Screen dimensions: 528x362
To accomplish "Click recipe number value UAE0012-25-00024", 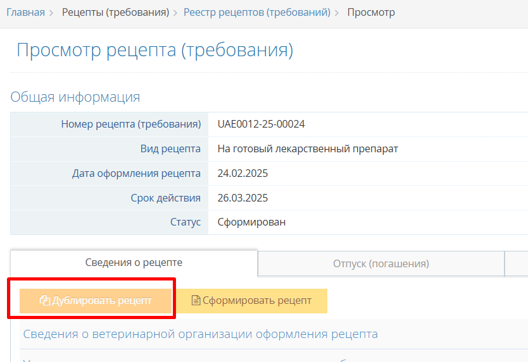I will 261,124.
